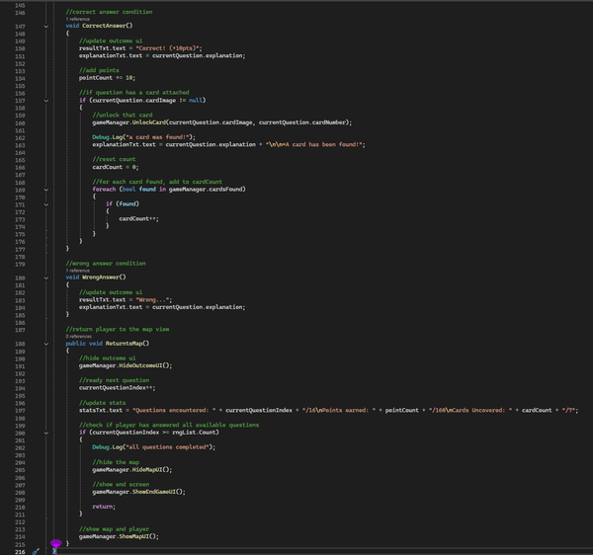The image size is (593, 555).
Task: Click '//add points' comment
Action: pyautogui.click(x=99, y=70)
